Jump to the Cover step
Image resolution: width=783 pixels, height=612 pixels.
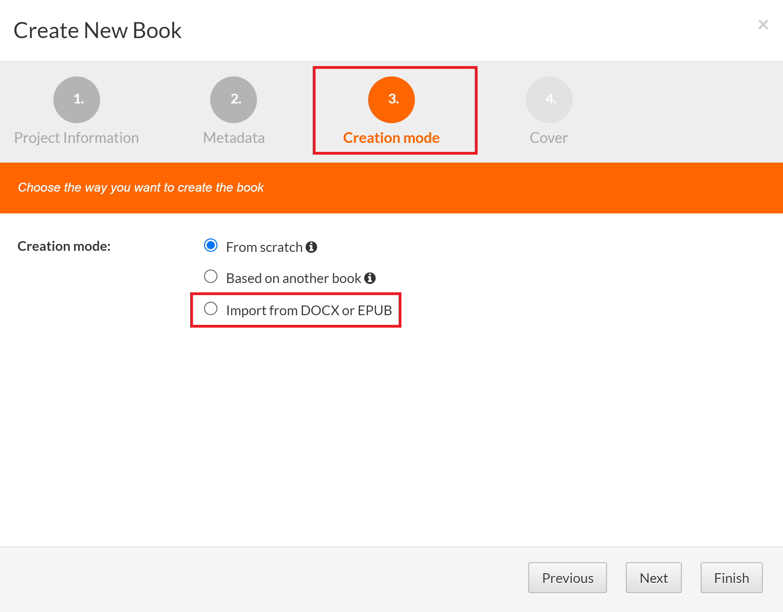point(549,138)
